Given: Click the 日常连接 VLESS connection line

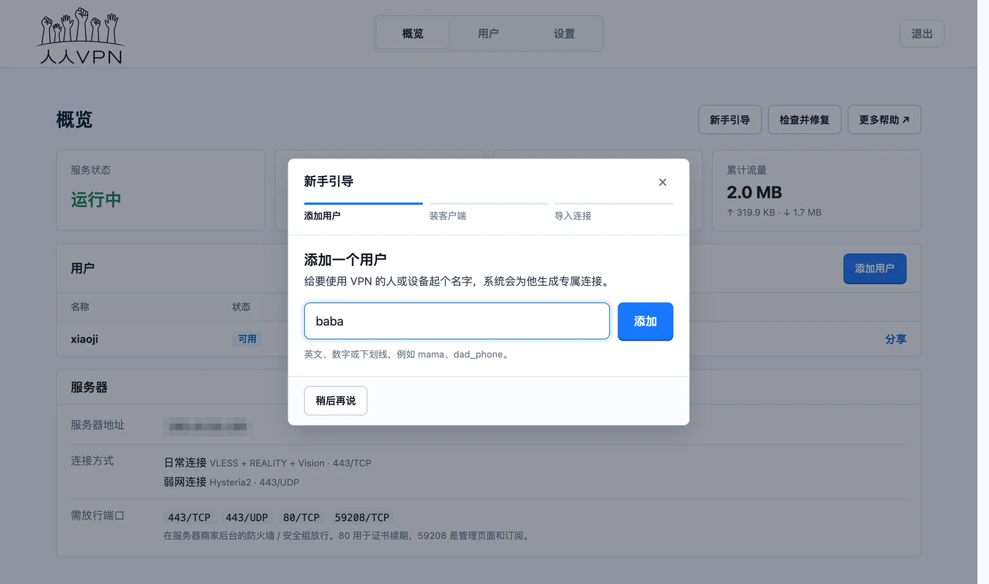Looking at the screenshot, I should click(x=268, y=463).
